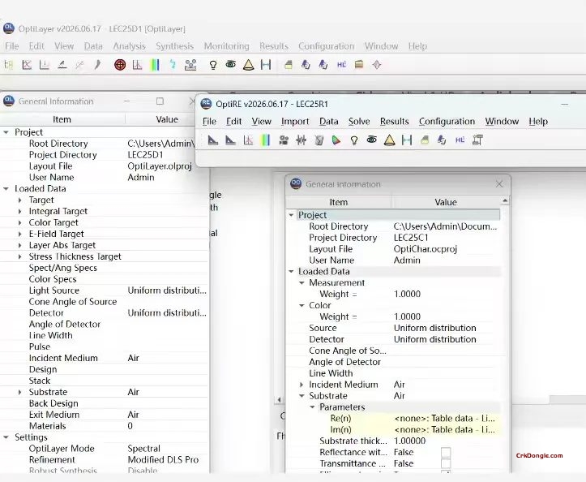This screenshot has height=482, width=586.
Task: Click the cone icon in OptiLayer toolbar
Action: click(x=249, y=65)
